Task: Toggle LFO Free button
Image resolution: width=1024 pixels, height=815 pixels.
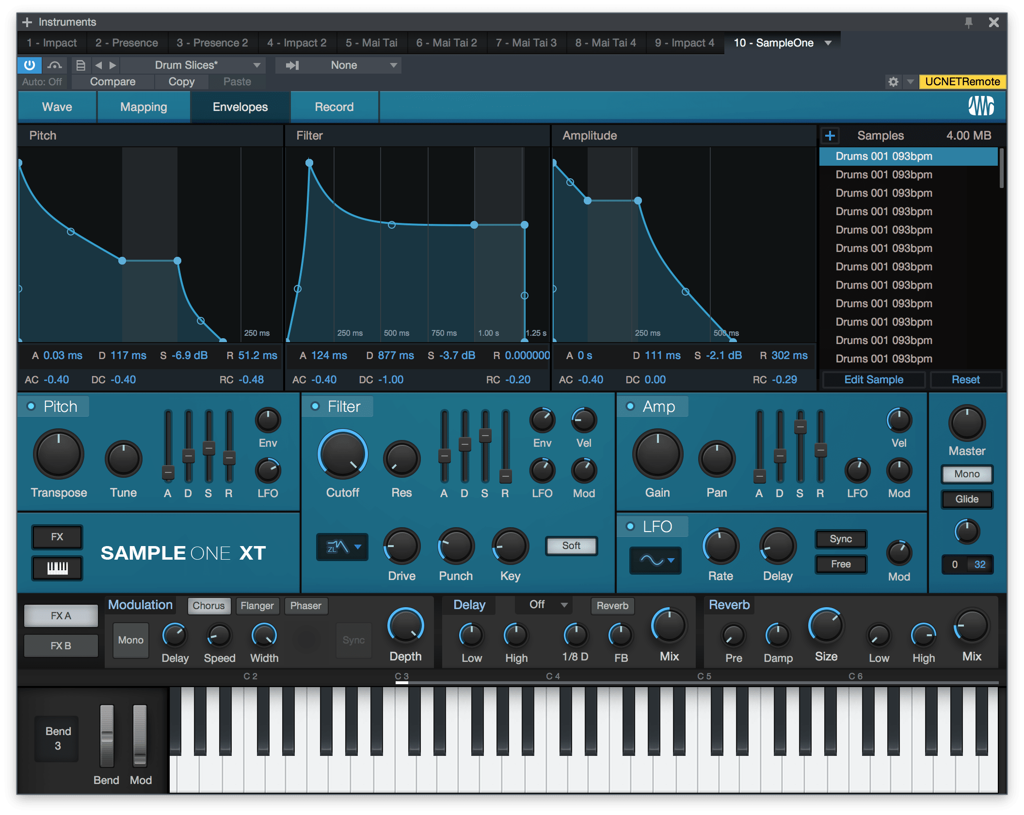Action: click(841, 564)
